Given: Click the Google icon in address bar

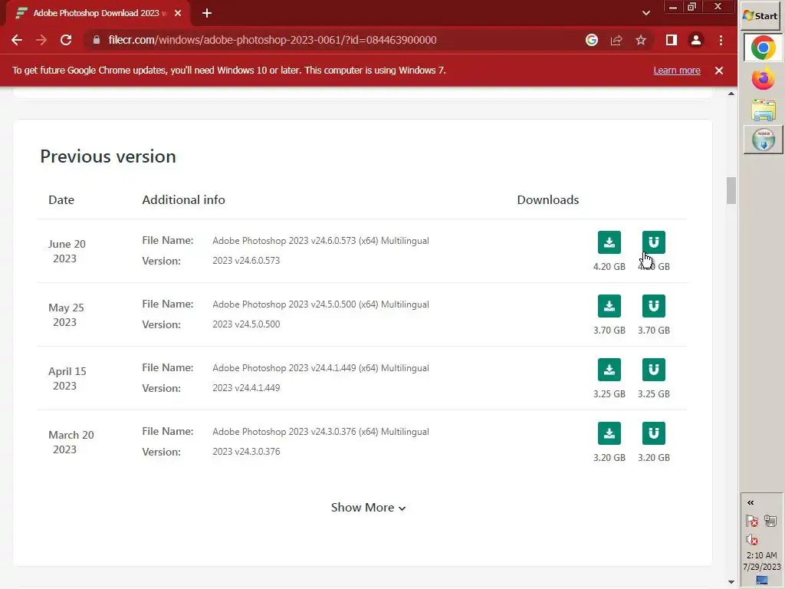Looking at the screenshot, I should tap(591, 40).
